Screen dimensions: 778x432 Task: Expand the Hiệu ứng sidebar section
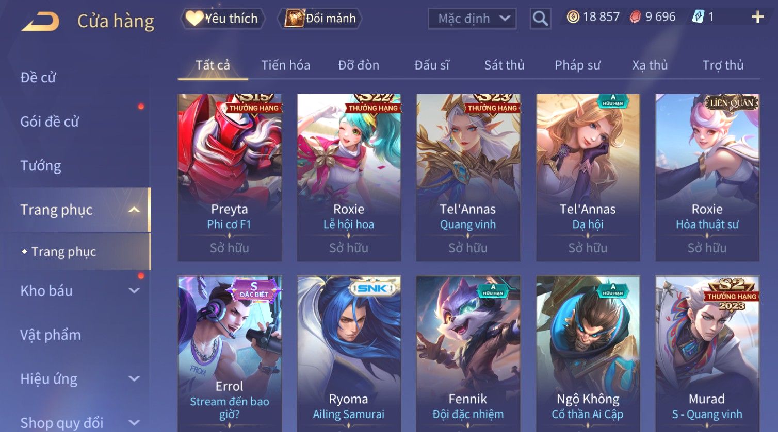pyautogui.click(x=134, y=378)
